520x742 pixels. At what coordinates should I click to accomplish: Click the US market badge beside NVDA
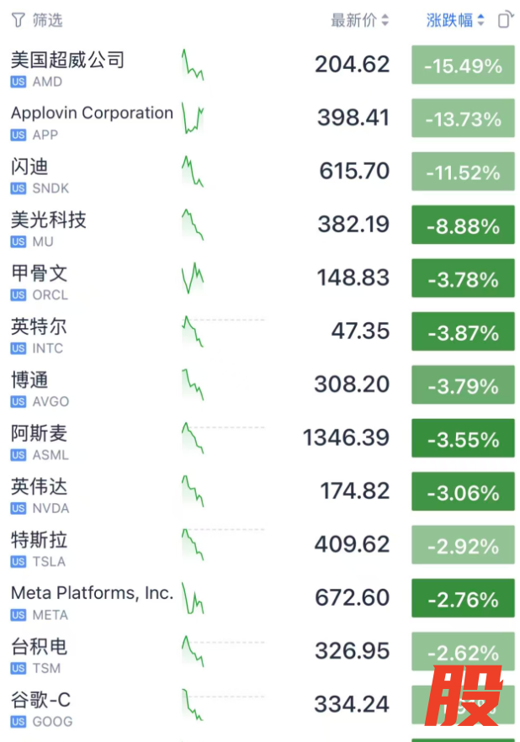click(19, 508)
